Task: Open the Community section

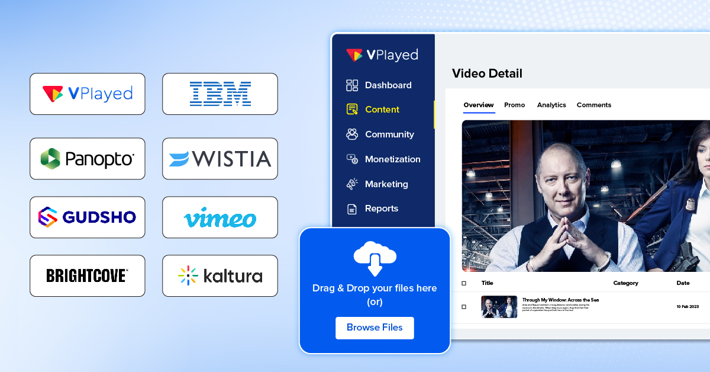Action: pos(389,134)
